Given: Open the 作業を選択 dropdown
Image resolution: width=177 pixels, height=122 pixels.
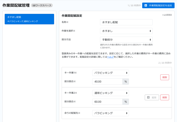Looking at the screenshot, I should (x=126, y=31).
